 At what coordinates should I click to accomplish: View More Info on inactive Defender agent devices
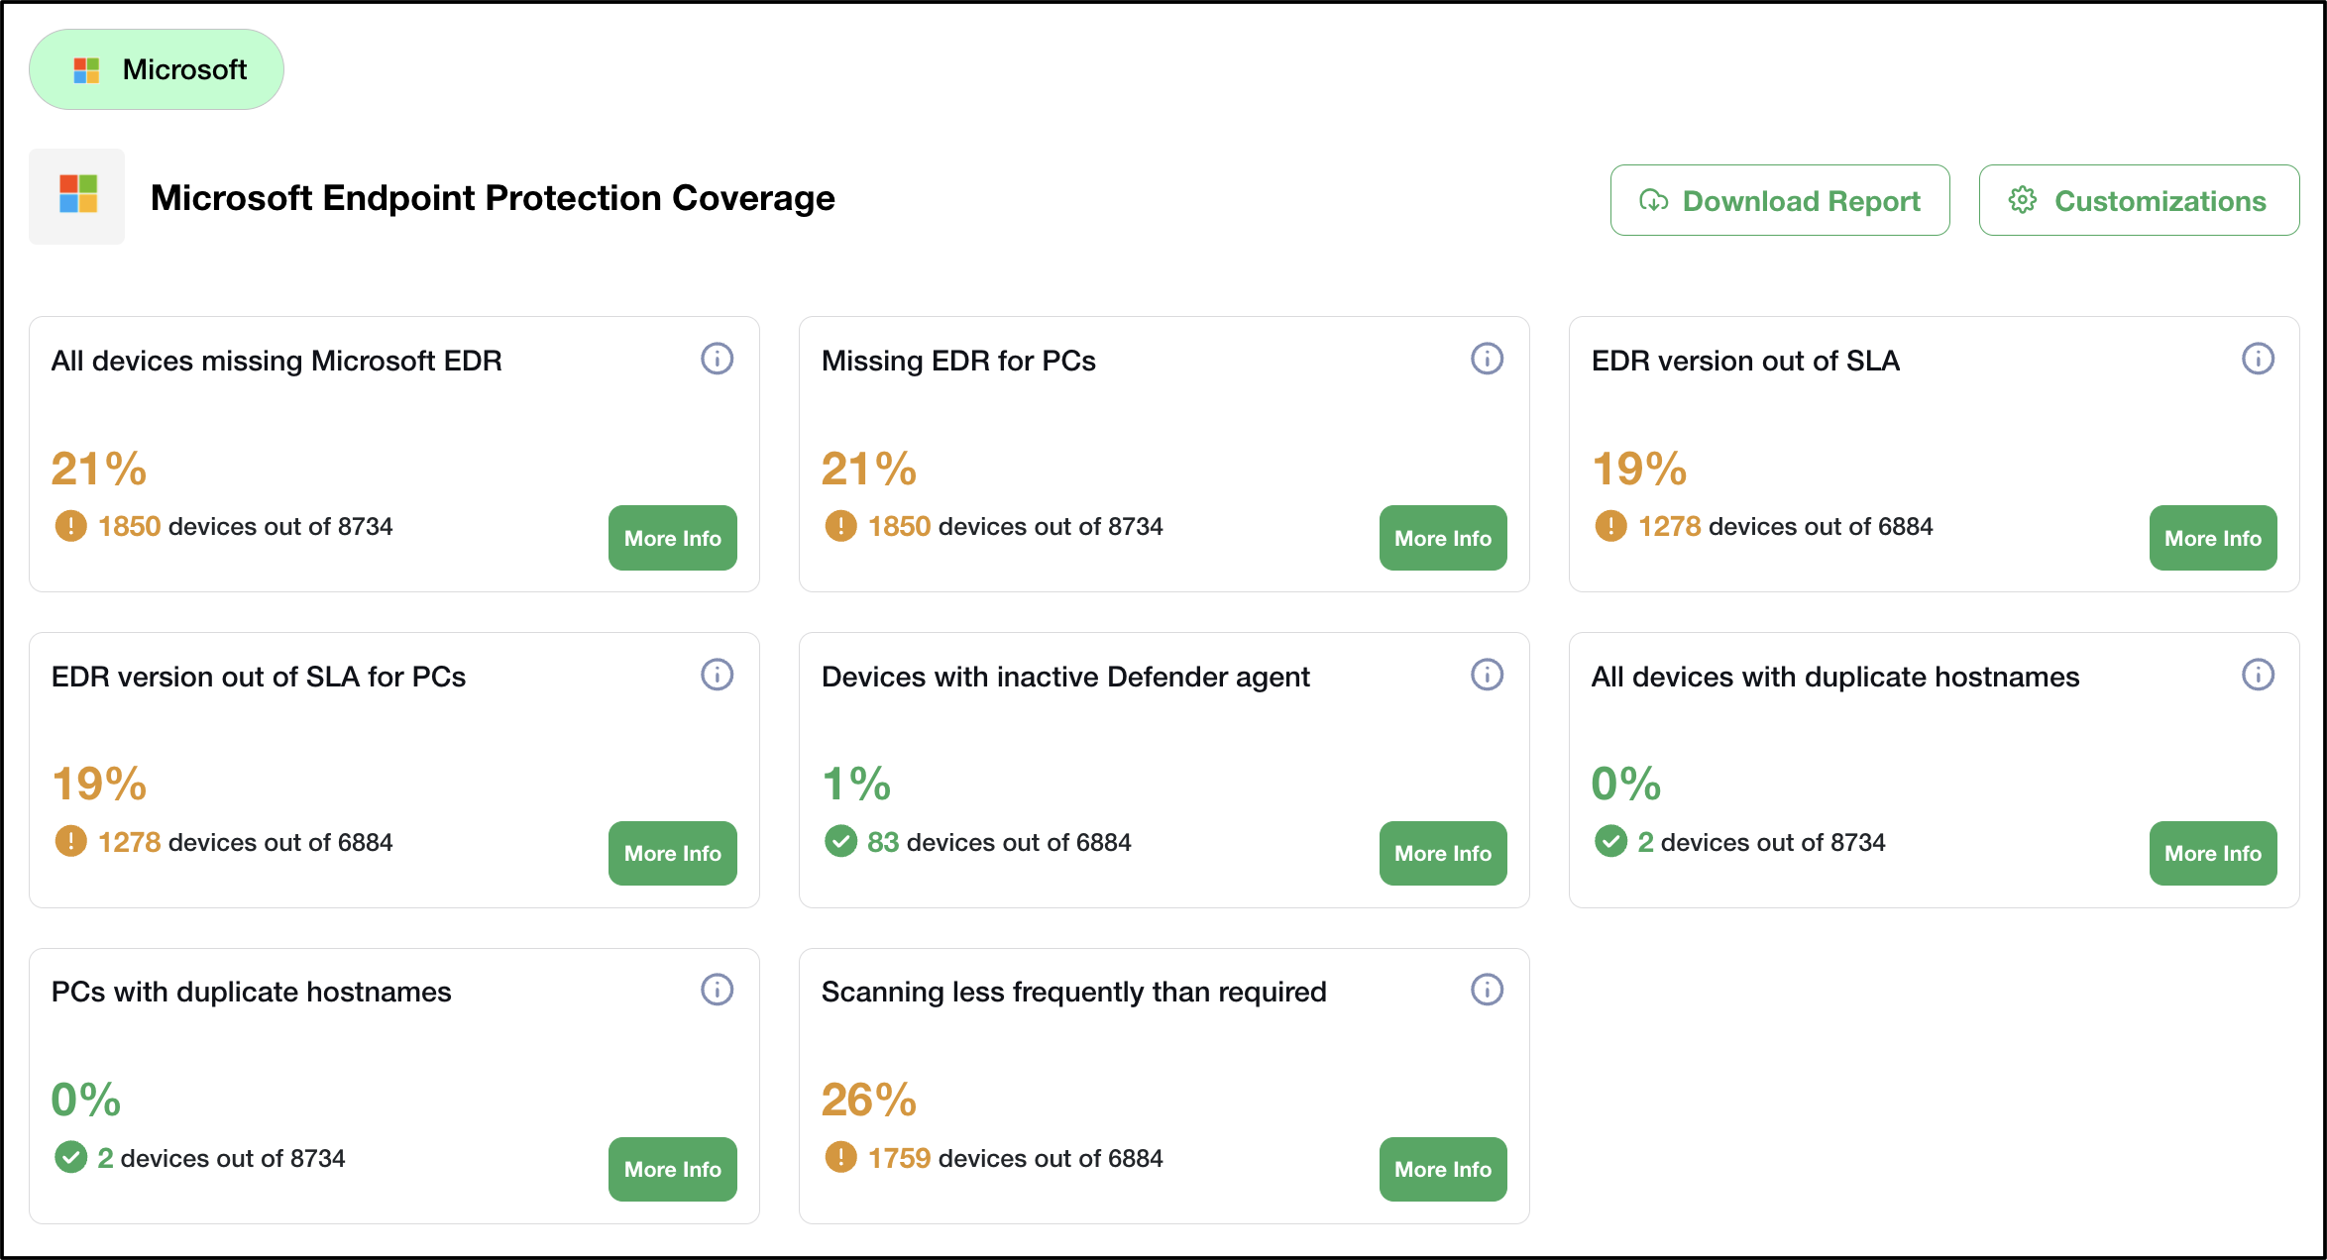[1443, 853]
